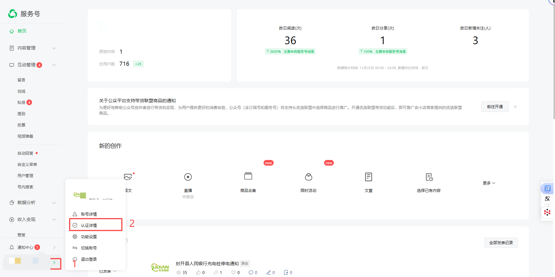Click the 数据分析 sidebar icon

pos(12,203)
